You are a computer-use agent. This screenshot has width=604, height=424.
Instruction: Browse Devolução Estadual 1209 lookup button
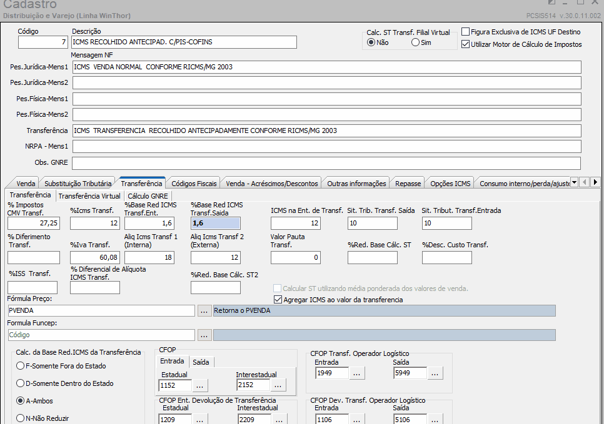pos(199,420)
